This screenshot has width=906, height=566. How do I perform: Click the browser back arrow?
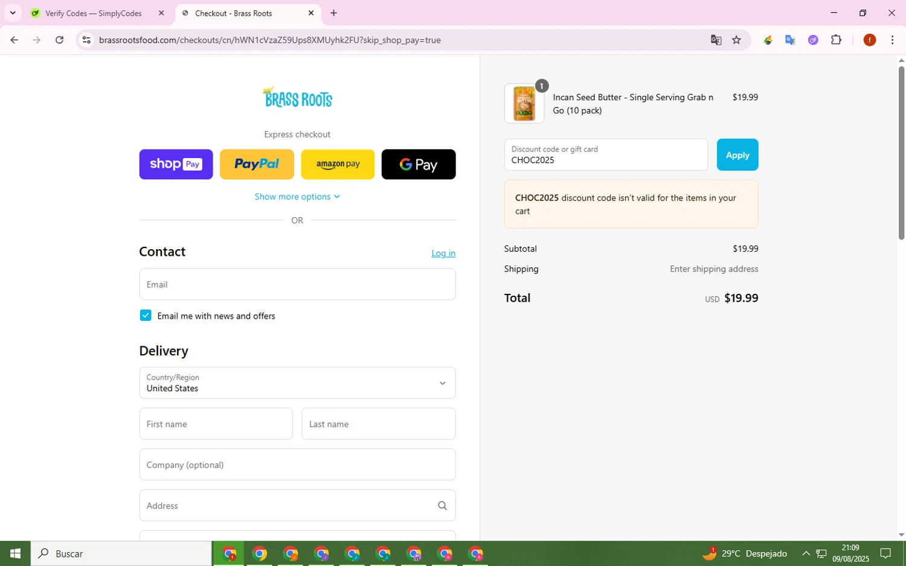pos(14,40)
